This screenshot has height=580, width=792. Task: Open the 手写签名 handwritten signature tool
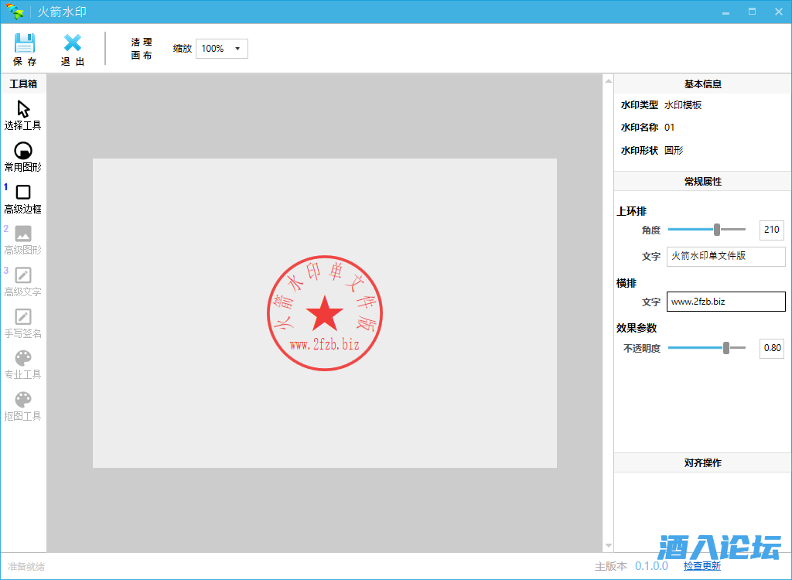click(x=23, y=317)
